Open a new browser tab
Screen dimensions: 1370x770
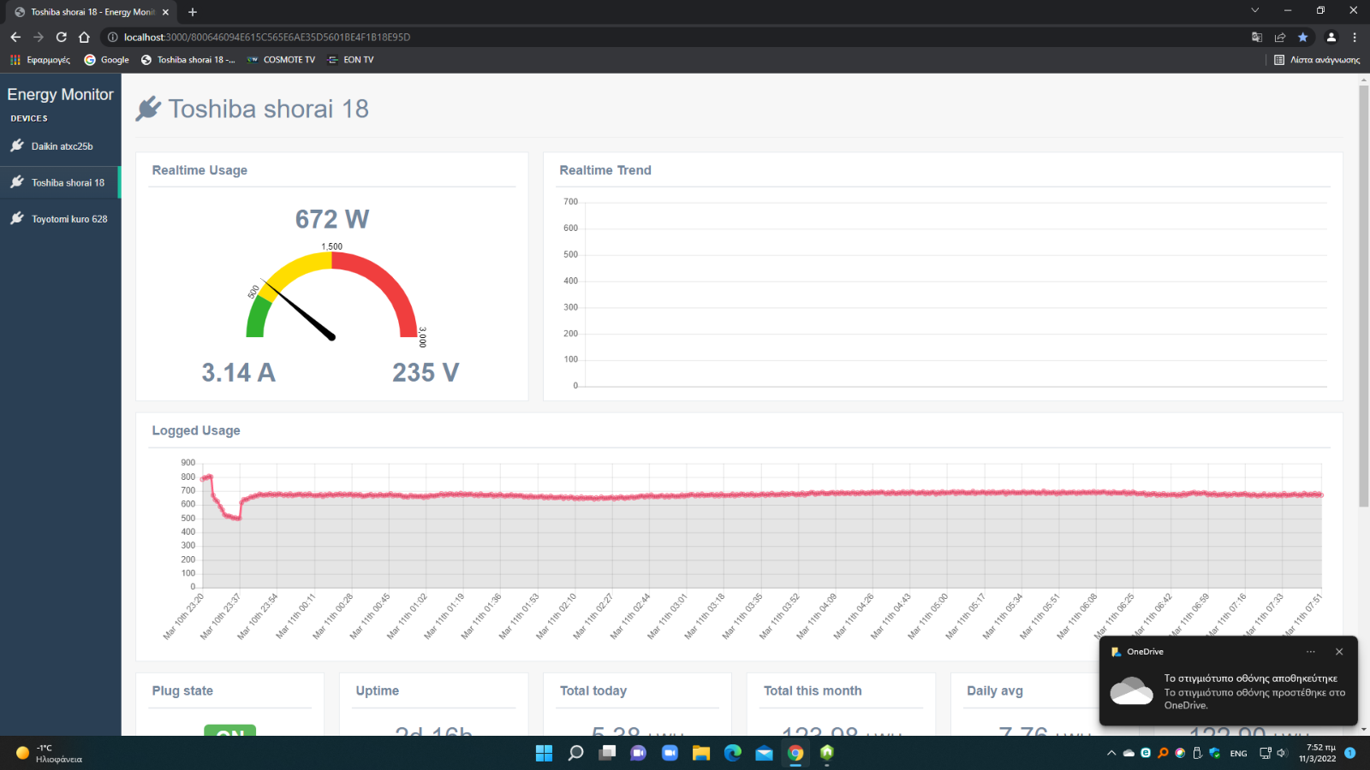[x=193, y=12]
